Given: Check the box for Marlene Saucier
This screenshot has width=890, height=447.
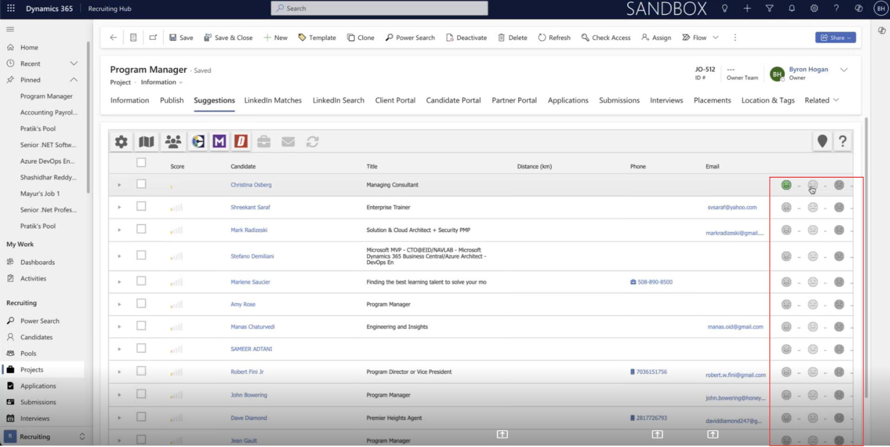Looking at the screenshot, I should (141, 281).
